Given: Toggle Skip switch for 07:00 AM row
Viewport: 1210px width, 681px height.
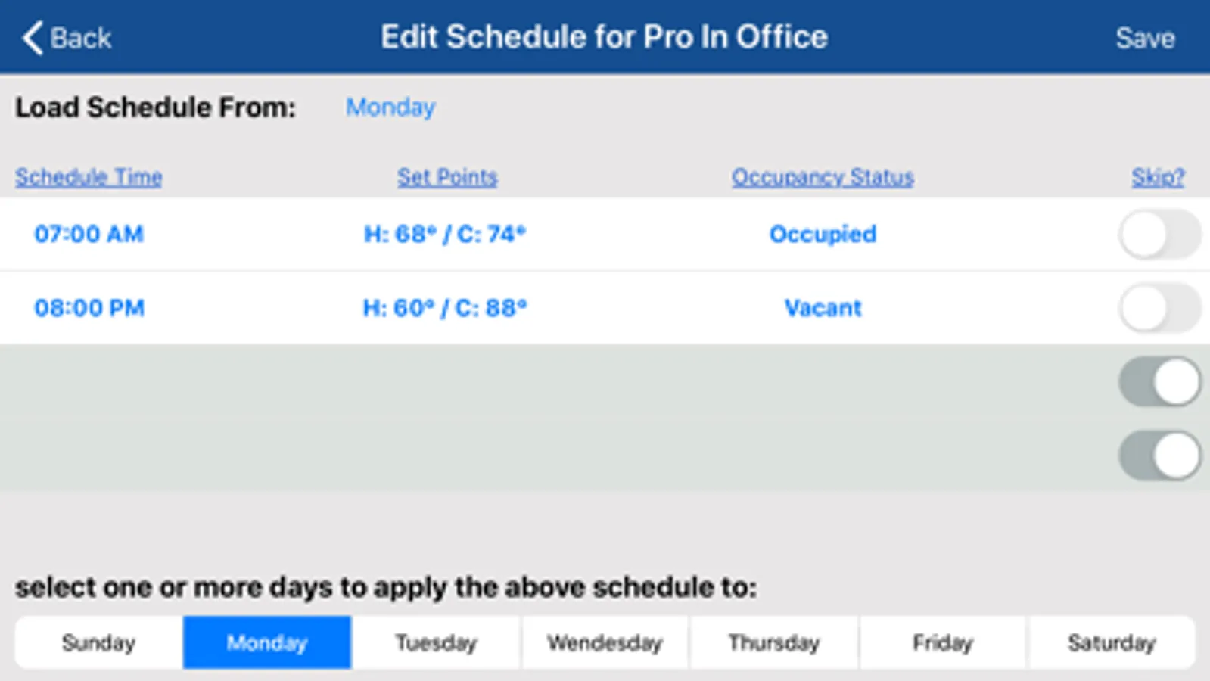Looking at the screenshot, I should pyautogui.click(x=1159, y=235).
